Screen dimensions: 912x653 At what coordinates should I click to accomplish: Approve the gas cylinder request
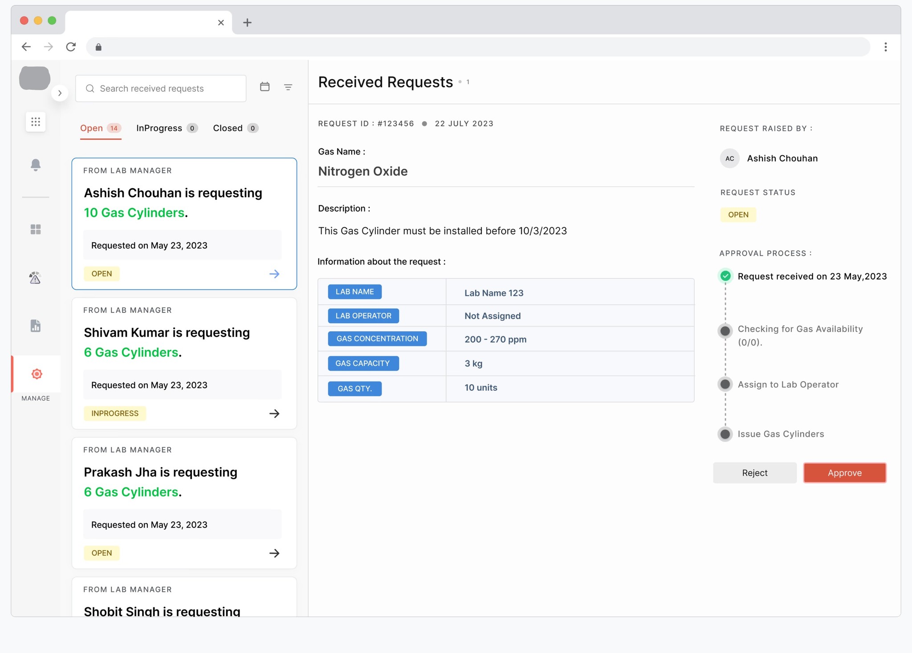coord(844,473)
